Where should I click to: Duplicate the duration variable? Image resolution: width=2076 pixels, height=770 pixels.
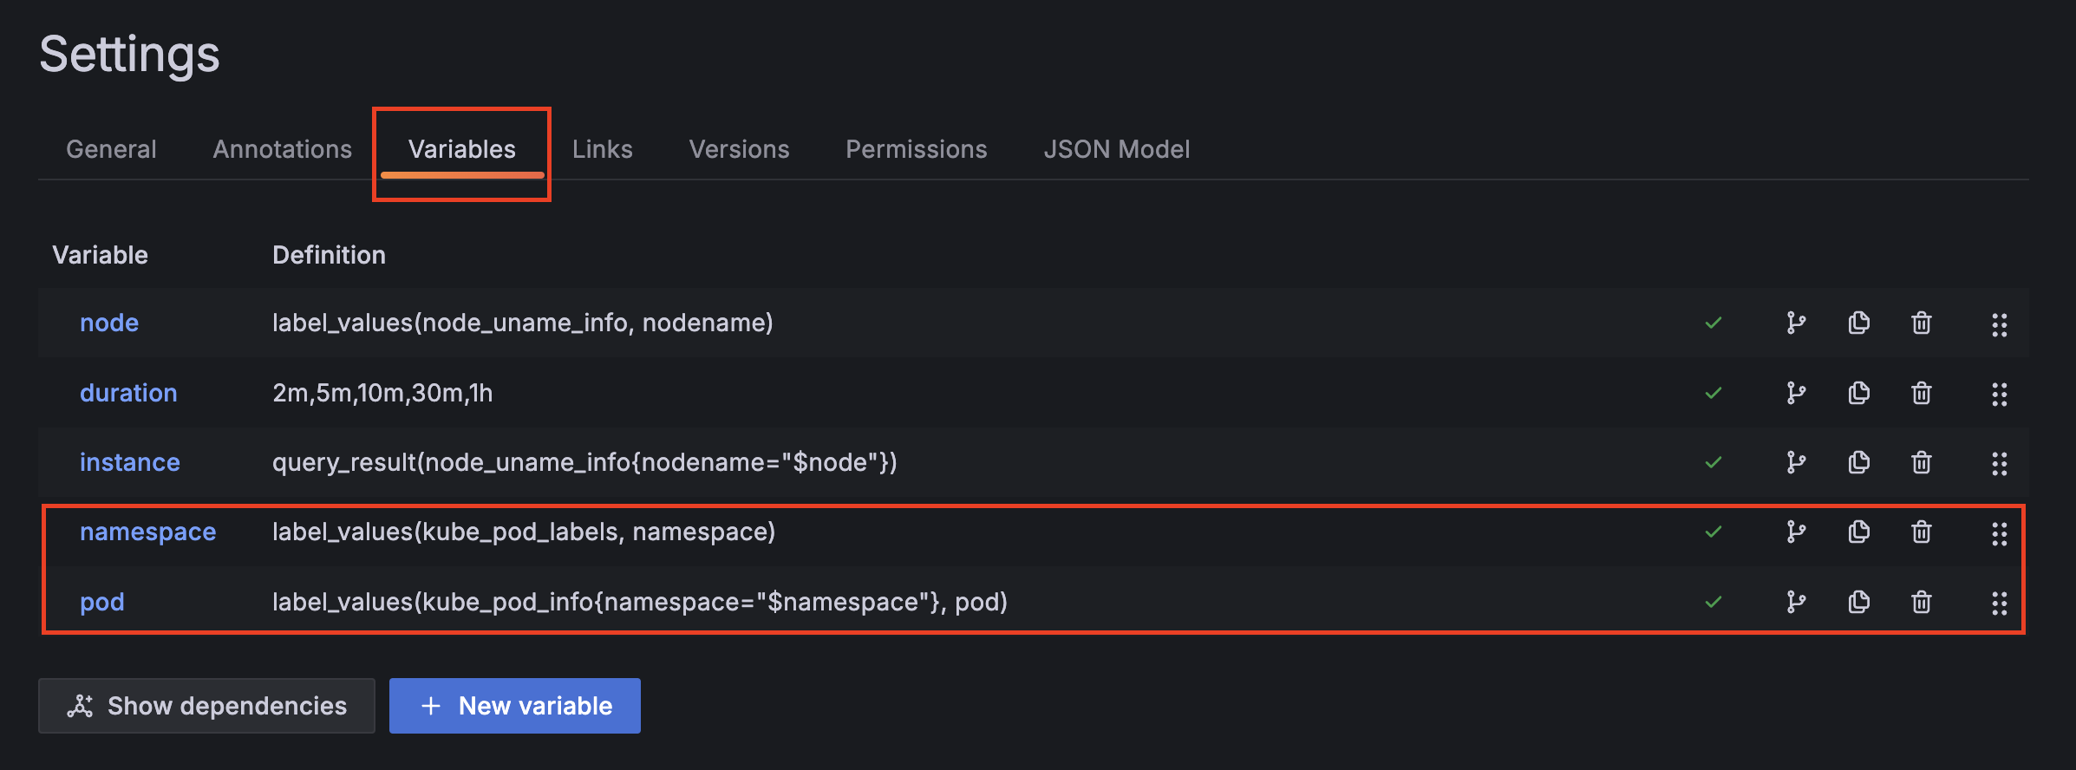click(x=1858, y=393)
